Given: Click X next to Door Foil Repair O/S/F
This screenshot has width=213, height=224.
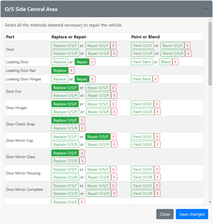Looking at the screenshot, I should point(113,88).
